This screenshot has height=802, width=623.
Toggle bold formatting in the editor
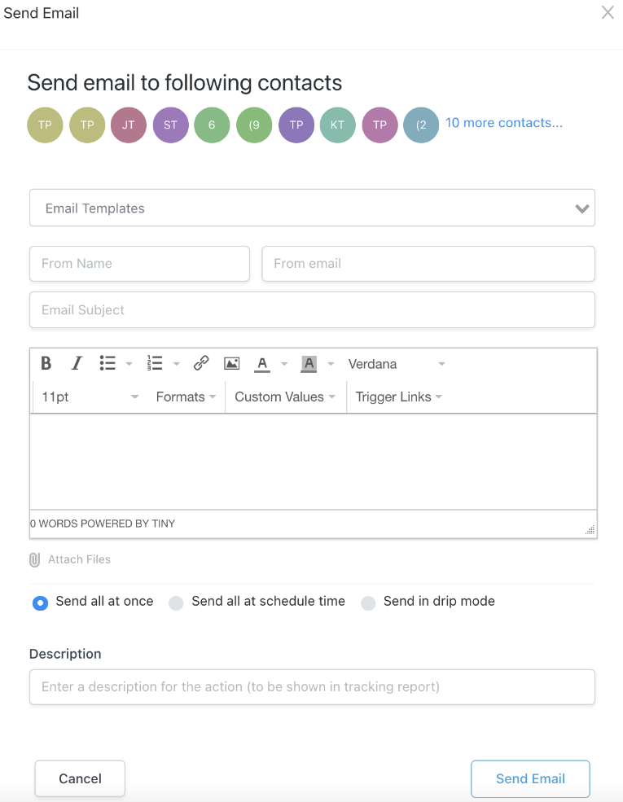point(46,363)
